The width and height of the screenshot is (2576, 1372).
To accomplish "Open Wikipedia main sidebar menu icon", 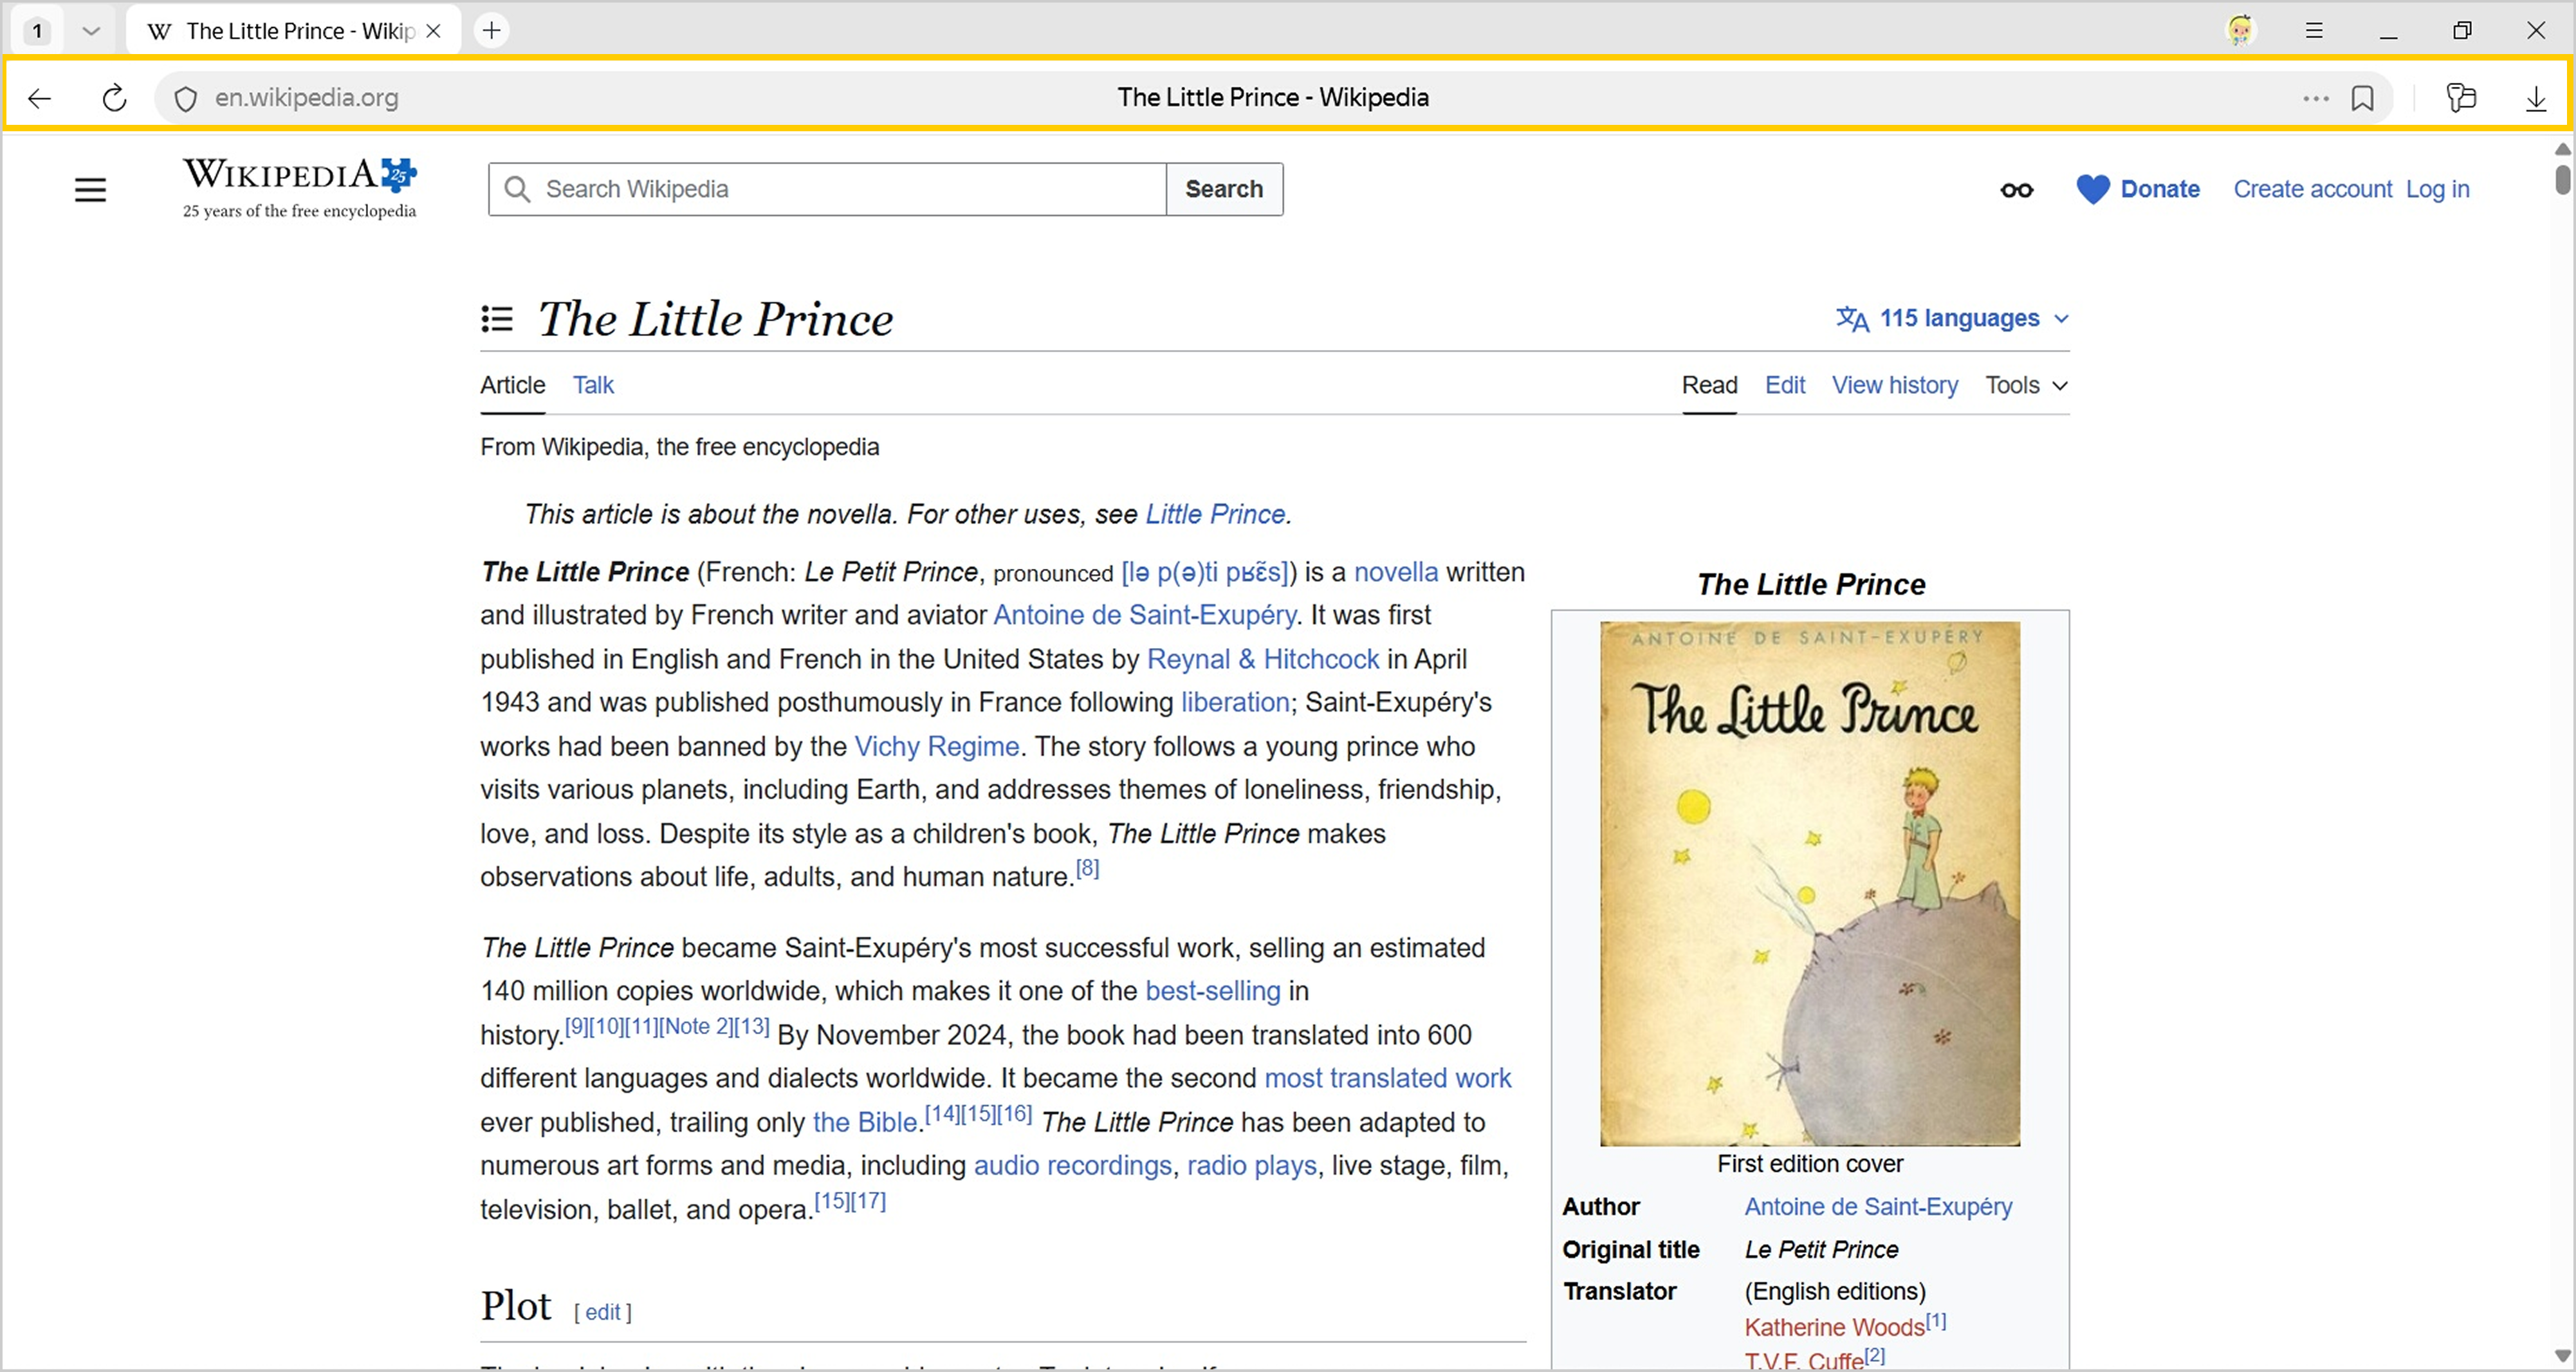I will [x=90, y=189].
